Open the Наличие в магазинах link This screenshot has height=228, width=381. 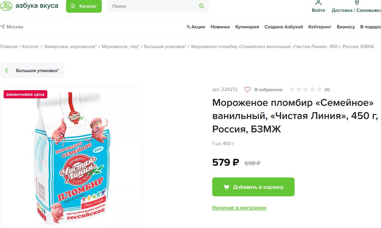[239, 208]
